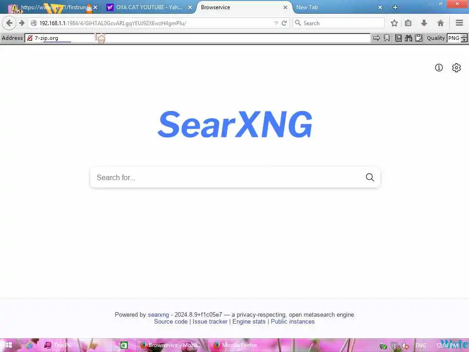Screen dimensions: 469x352
Task: Click the Browservice Go arrow button
Action: coord(376,38)
